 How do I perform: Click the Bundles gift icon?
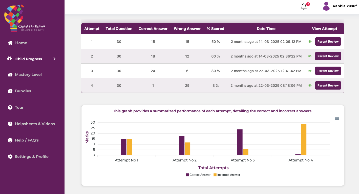click(x=10, y=91)
